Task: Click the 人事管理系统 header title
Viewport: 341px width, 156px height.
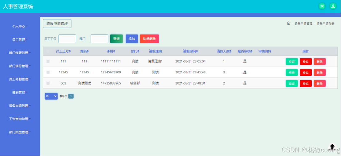Action: pyautogui.click(x=18, y=6)
